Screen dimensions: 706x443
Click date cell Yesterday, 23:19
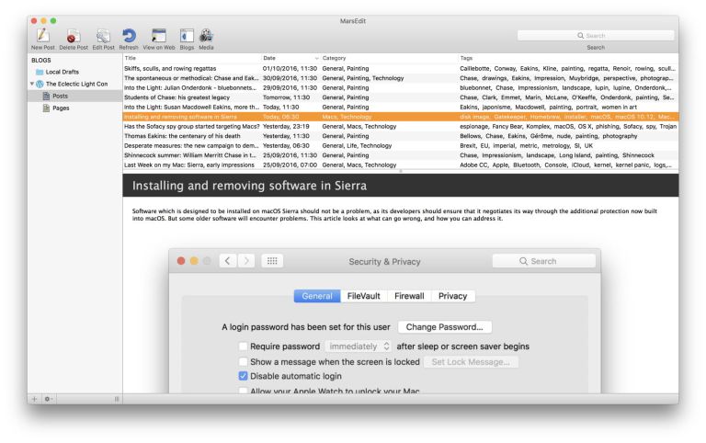click(x=287, y=127)
